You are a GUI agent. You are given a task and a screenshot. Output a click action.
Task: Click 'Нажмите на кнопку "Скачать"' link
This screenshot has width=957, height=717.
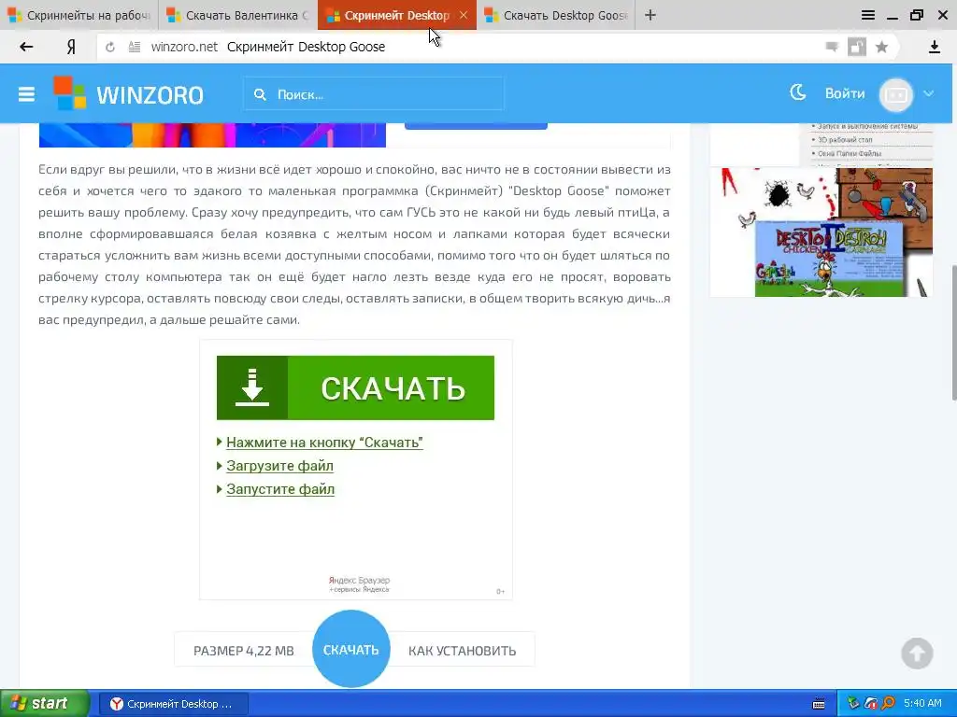click(x=324, y=442)
